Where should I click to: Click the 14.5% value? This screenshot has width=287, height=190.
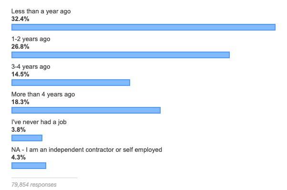20,74
